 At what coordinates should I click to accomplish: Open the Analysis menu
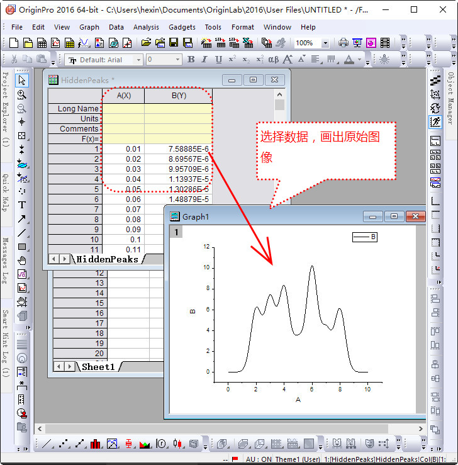click(146, 27)
